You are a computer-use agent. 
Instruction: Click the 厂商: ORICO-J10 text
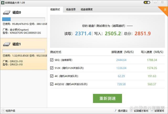(x=13, y=61)
